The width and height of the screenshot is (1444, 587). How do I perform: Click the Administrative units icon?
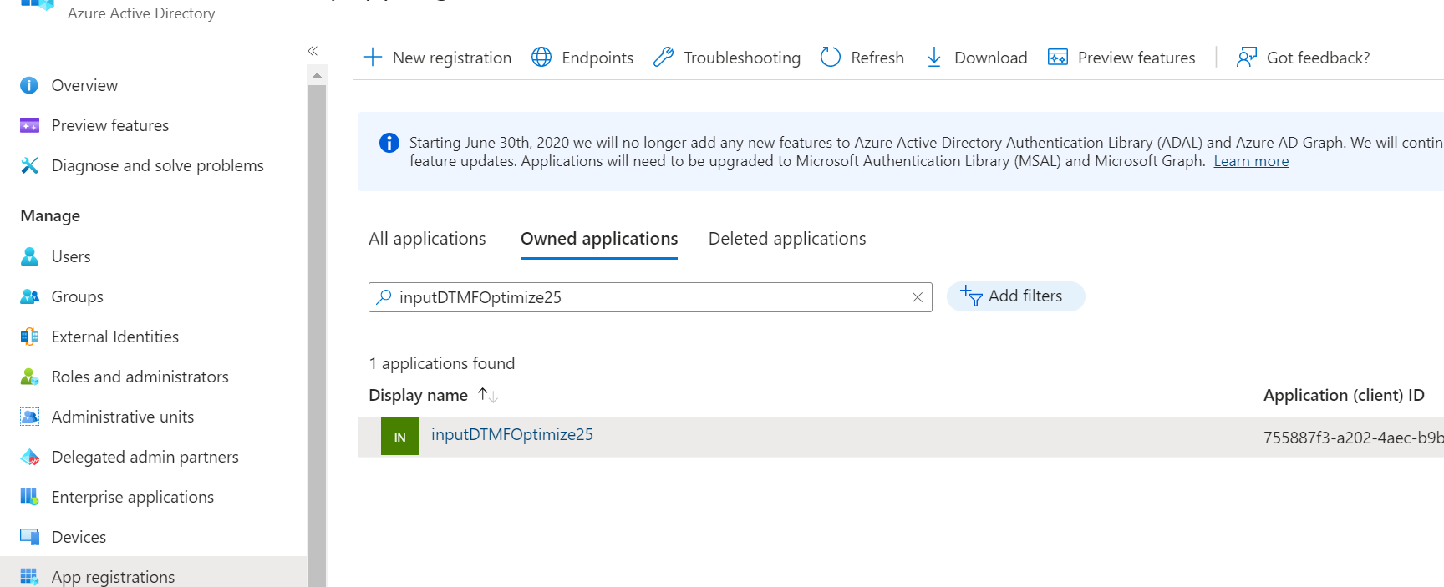[x=29, y=417]
